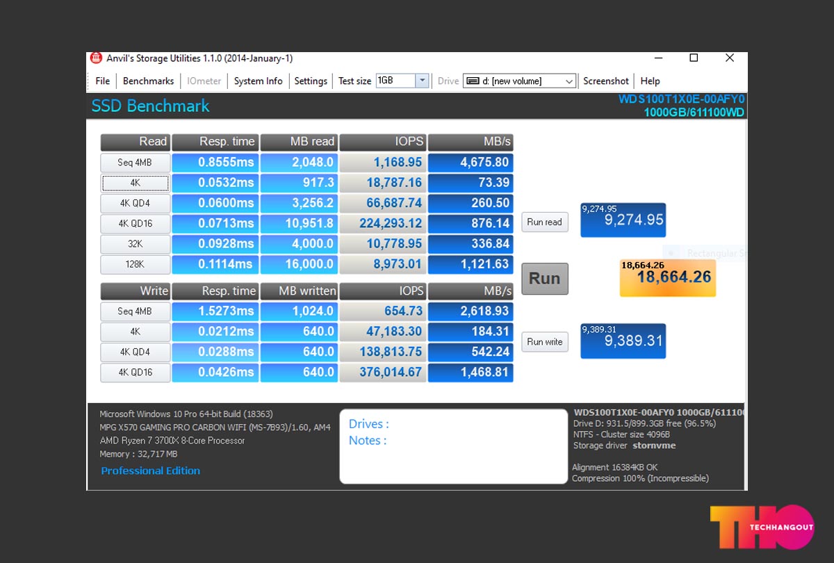
Task: Click the Compression 100% (Incompressible) line
Action: tap(640, 478)
